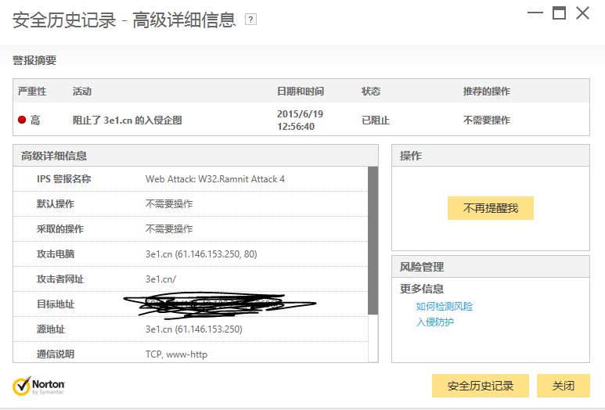Click the 操作 panel header
Image resolution: width=605 pixels, height=410 pixels.
pyautogui.click(x=491, y=156)
